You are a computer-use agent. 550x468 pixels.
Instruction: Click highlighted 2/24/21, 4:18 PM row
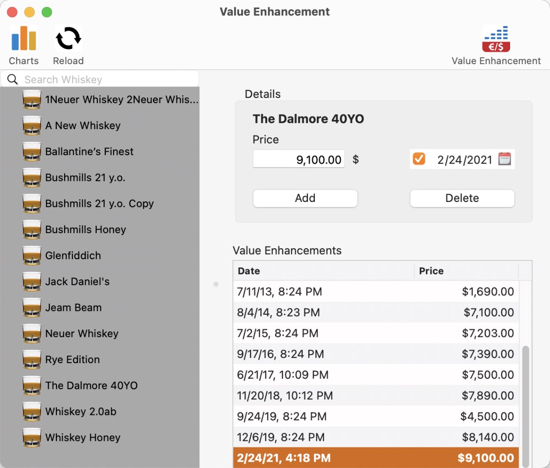376,458
